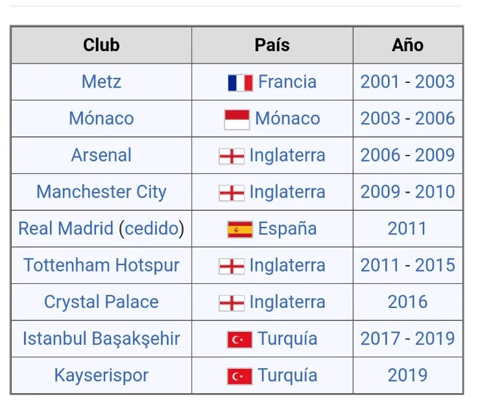
Task: Click the España country link
Action: (x=287, y=229)
